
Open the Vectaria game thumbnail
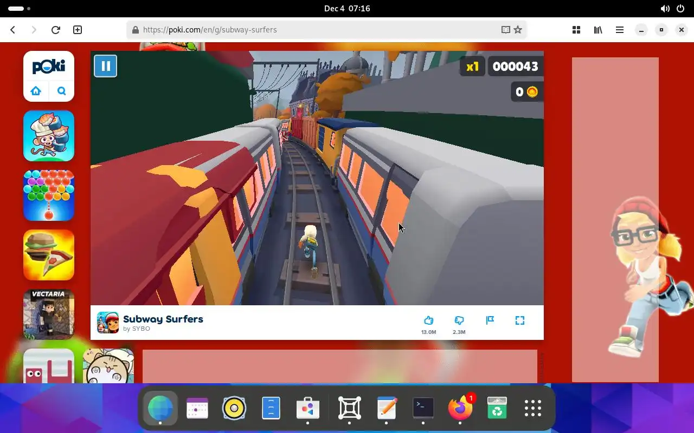(x=49, y=314)
